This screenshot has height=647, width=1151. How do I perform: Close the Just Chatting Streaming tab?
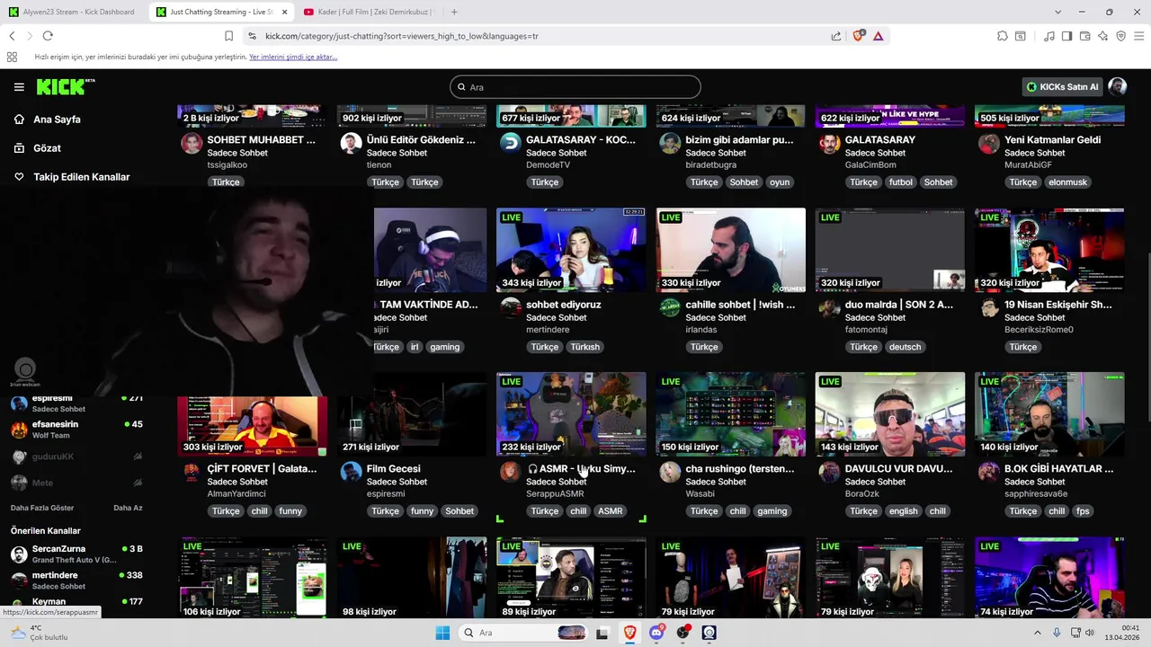pos(285,12)
